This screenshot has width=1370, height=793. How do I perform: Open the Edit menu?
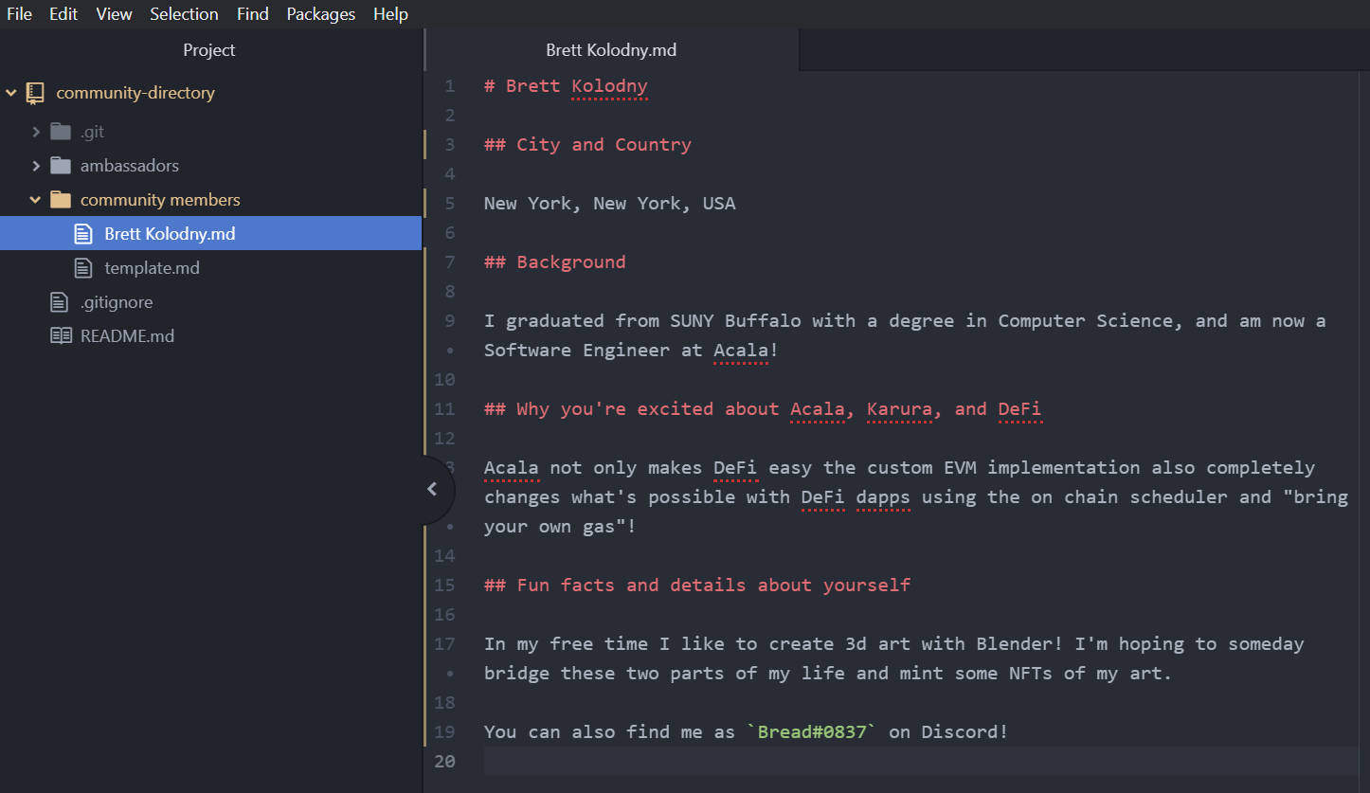click(63, 14)
